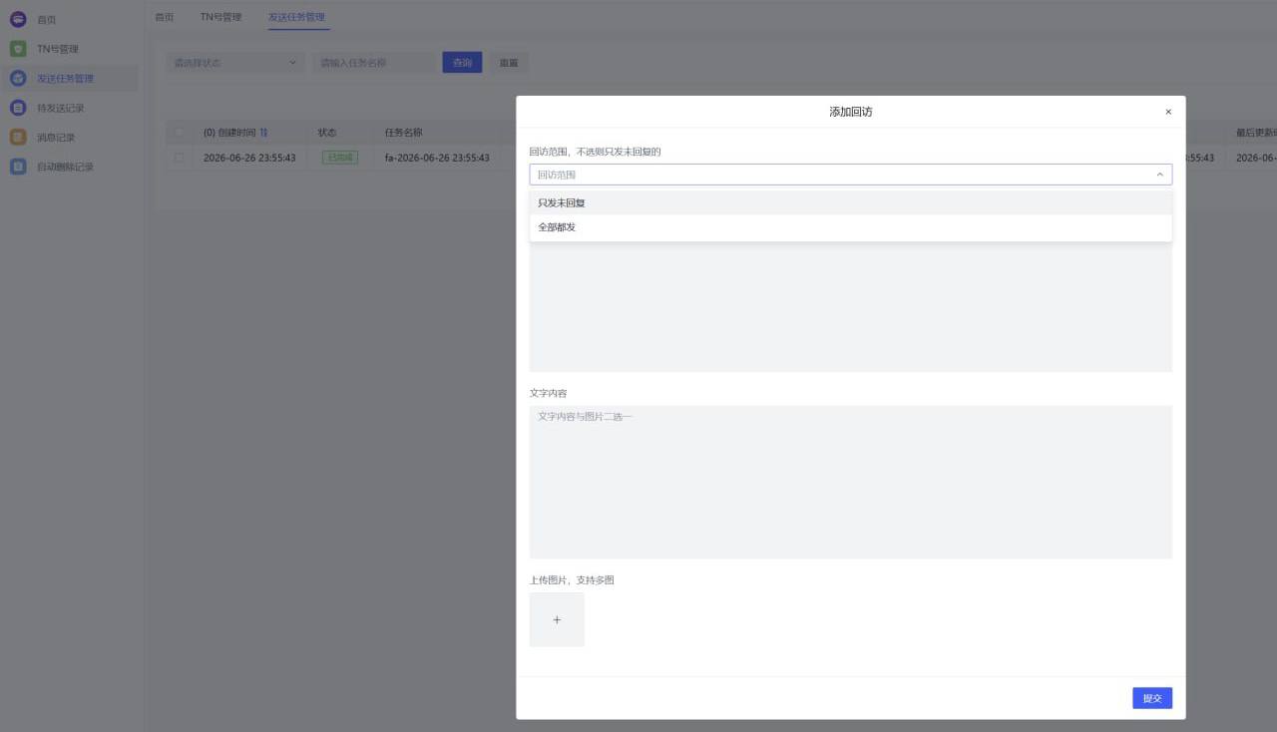Click the 添加回访 dialog title
This screenshot has width=1277, height=732.
[x=851, y=112]
